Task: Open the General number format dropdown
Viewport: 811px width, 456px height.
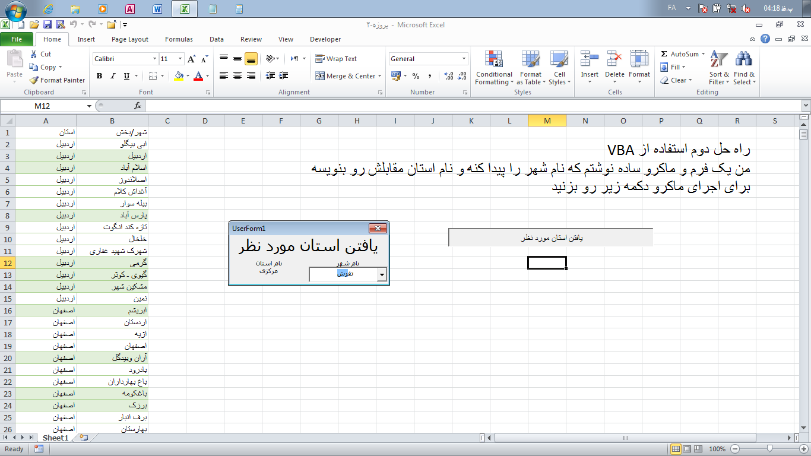Action: (x=464, y=58)
